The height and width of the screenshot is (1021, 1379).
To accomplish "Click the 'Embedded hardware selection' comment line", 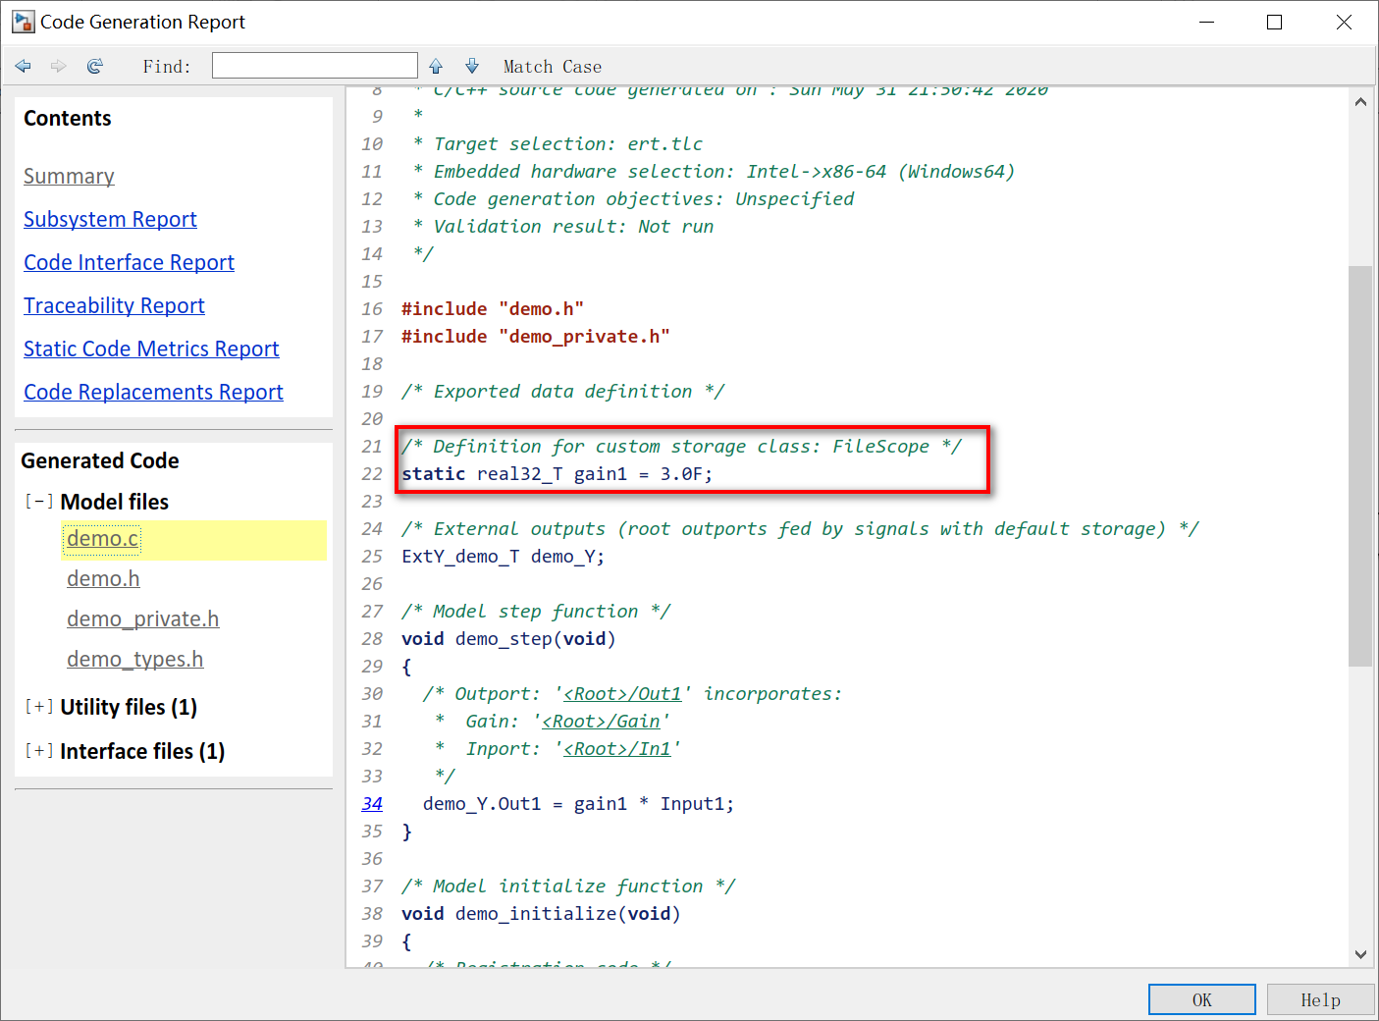I will click(x=714, y=172).
